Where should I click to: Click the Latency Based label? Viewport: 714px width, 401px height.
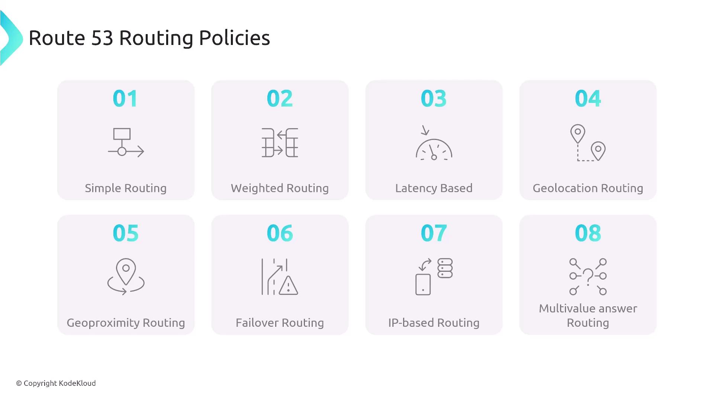(434, 188)
